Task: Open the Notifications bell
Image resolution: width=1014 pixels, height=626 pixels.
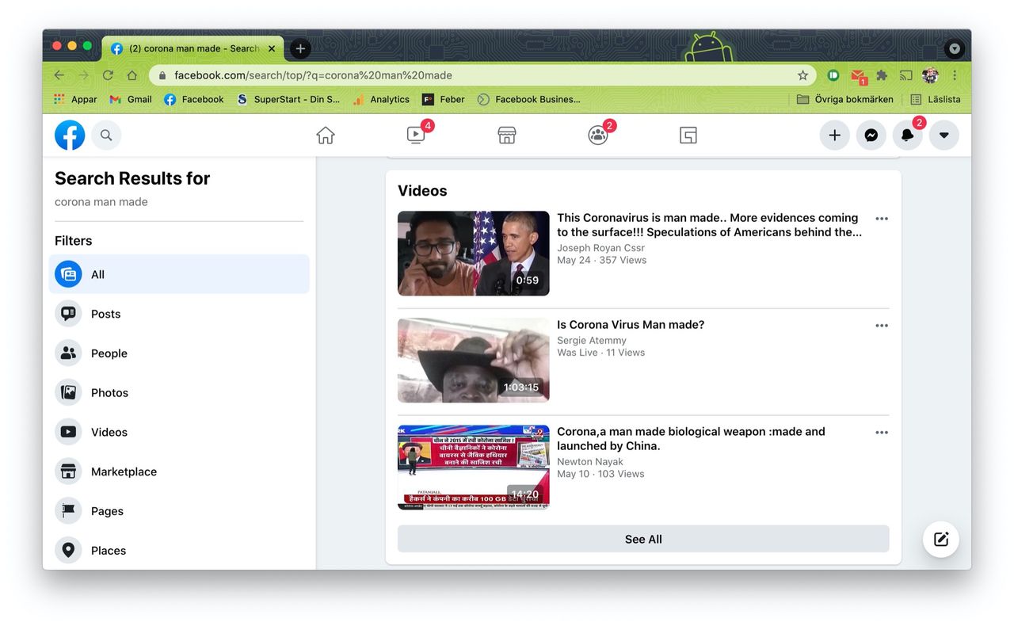Action: [x=907, y=136]
